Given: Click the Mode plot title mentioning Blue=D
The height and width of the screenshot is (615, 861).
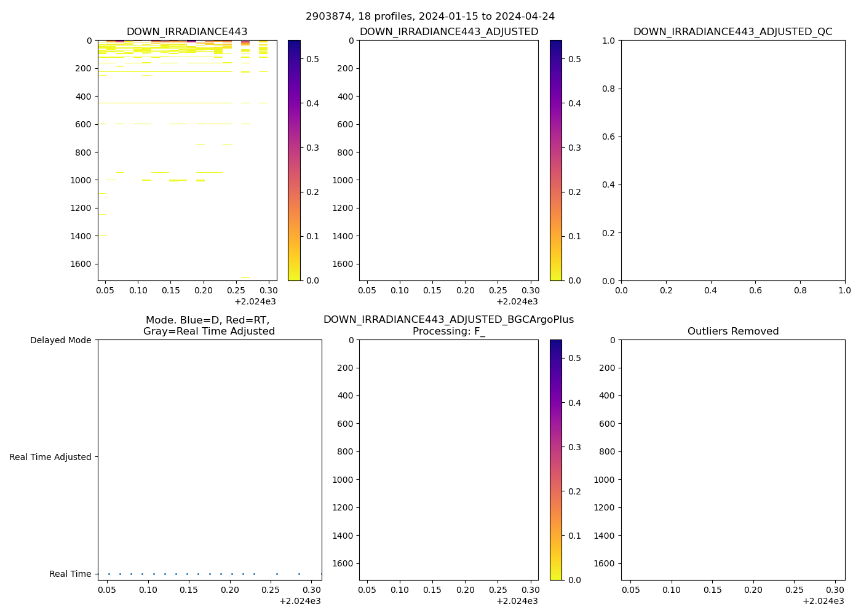Looking at the screenshot, I should click(208, 326).
